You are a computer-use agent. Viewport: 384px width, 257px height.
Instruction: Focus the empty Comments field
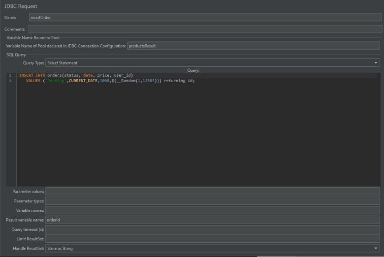point(204,29)
